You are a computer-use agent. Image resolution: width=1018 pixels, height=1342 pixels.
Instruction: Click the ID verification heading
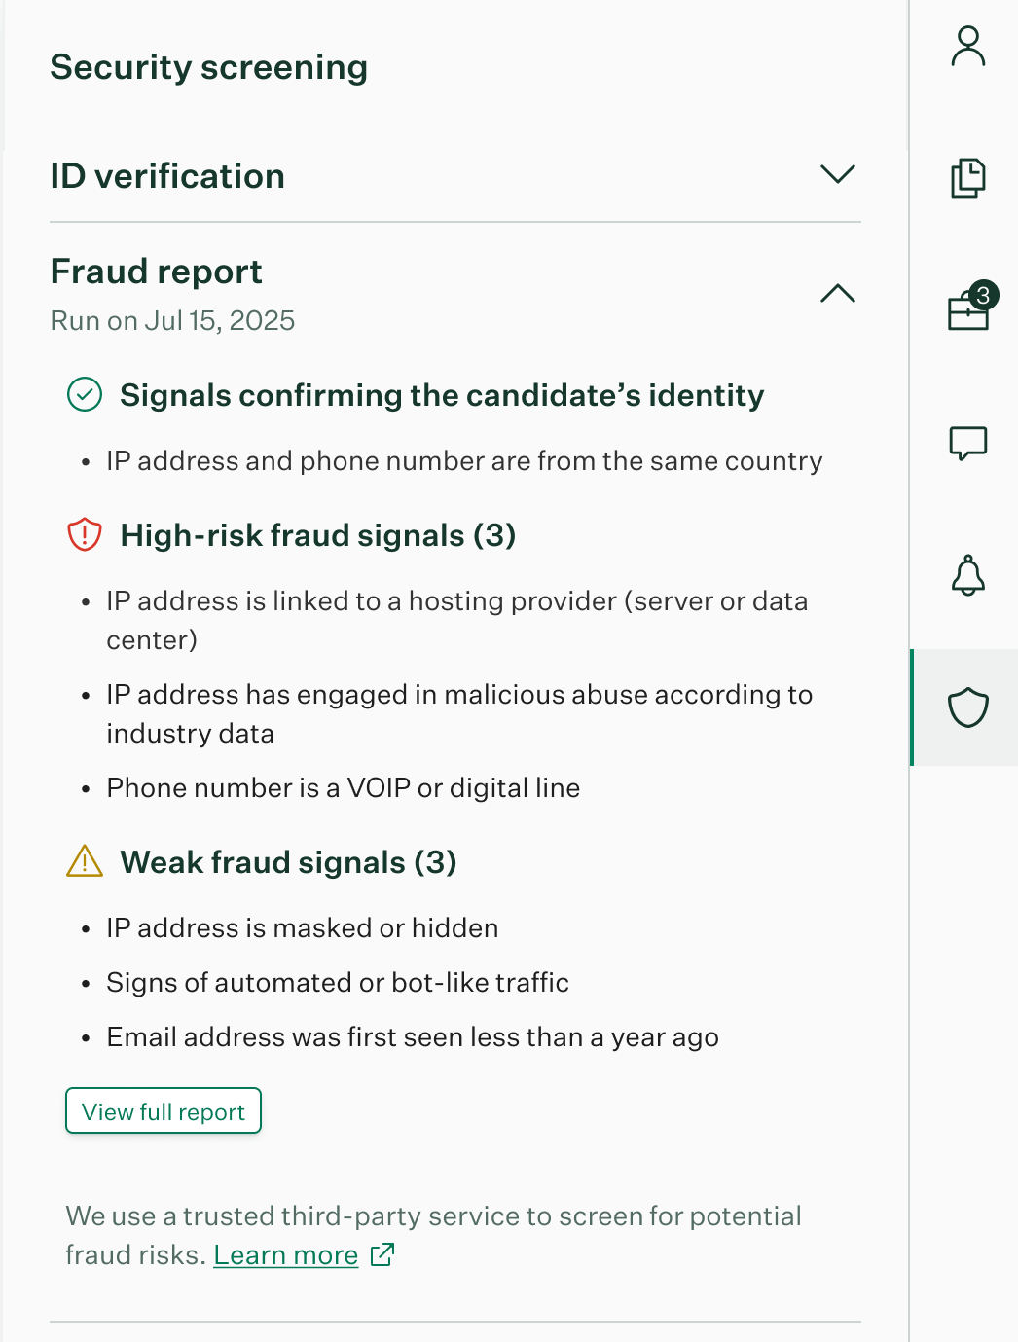click(167, 176)
